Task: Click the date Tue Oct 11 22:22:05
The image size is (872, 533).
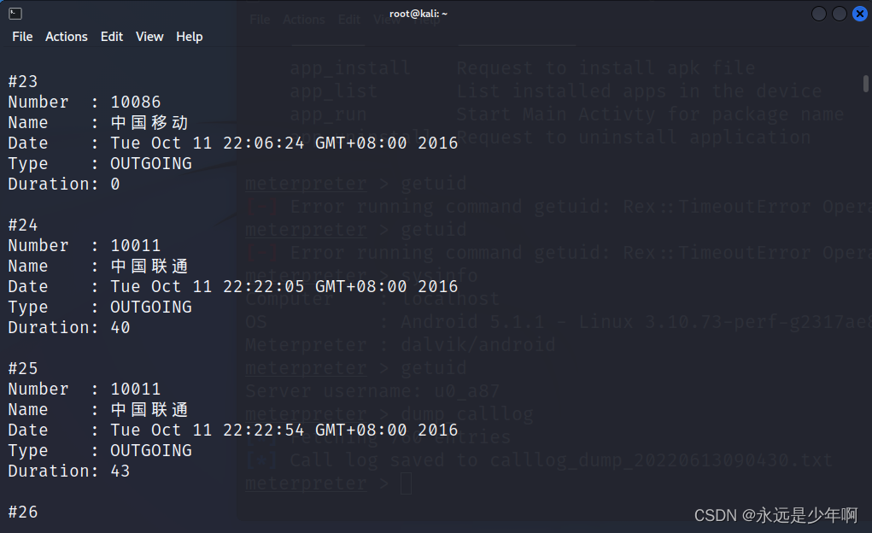Action: coord(208,286)
